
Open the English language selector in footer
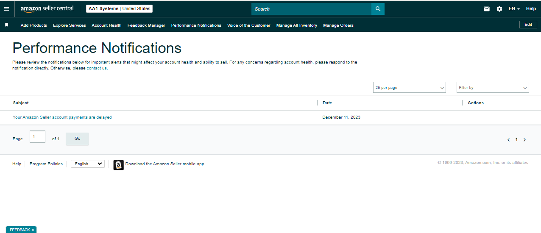(x=88, y=164)
